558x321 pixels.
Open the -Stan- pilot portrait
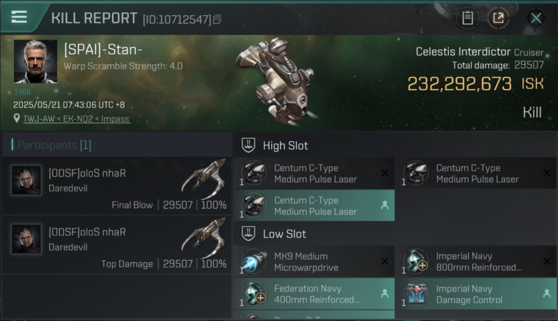click(36, 61)
